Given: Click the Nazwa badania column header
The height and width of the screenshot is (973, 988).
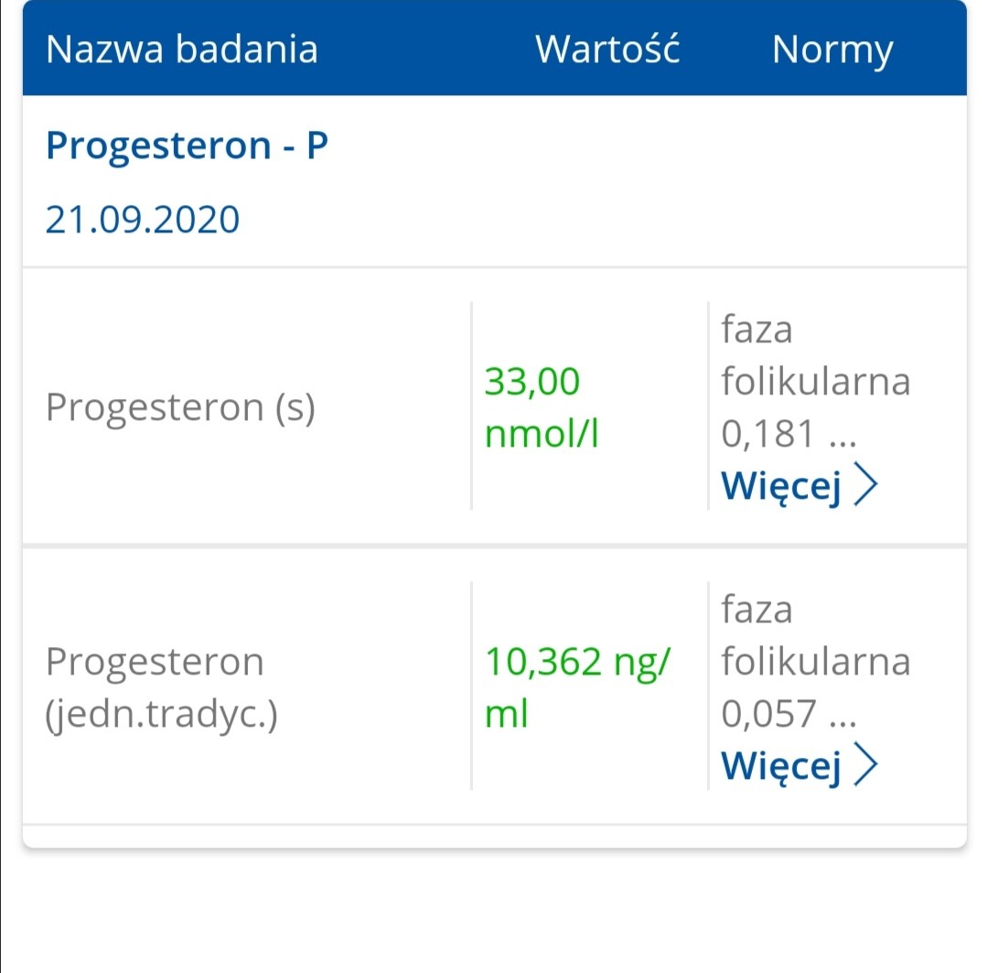Looking at the screenshot, I should point(182,49).
